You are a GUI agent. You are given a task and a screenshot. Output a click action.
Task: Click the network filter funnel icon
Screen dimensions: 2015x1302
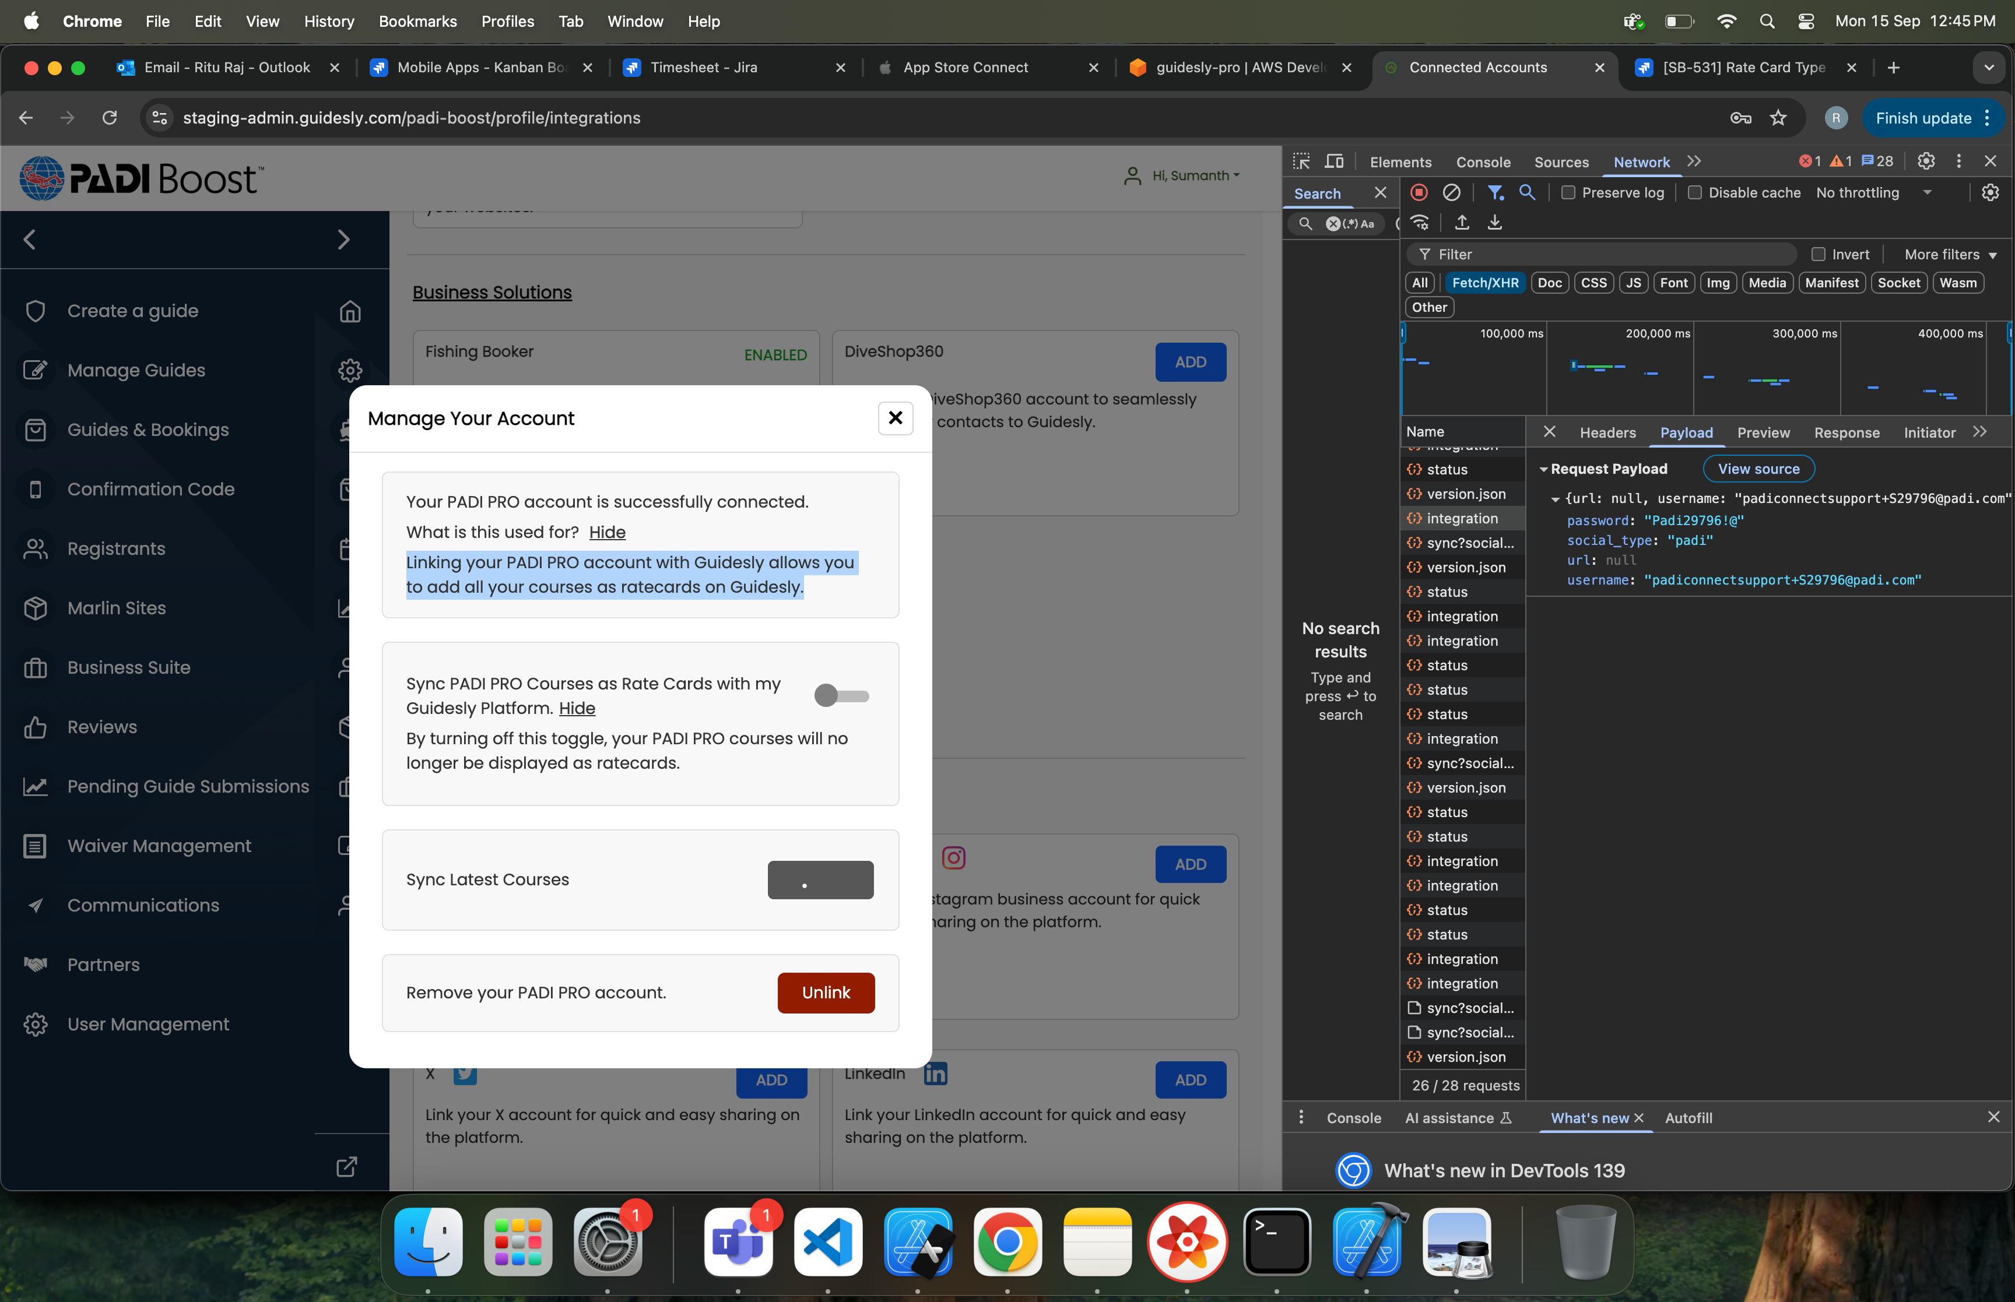point(1495,193)
